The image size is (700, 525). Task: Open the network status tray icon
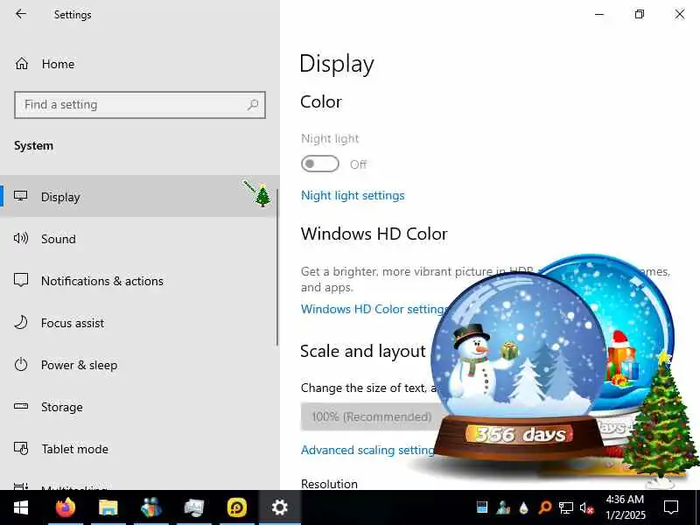click(565, 507)
